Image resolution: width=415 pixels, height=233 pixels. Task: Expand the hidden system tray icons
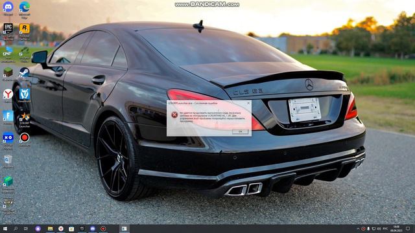pos(358,228)
